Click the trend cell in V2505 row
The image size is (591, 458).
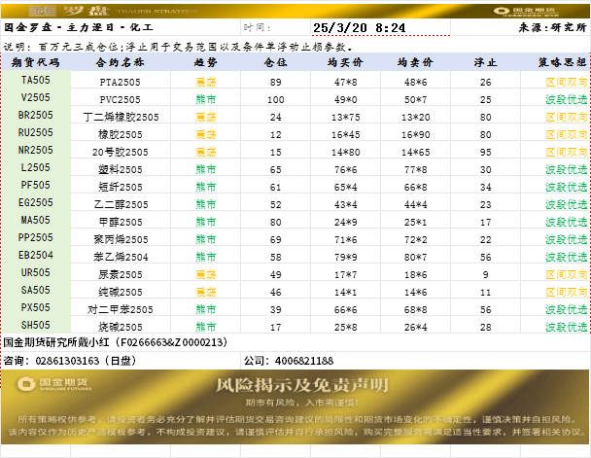(205, 99)
